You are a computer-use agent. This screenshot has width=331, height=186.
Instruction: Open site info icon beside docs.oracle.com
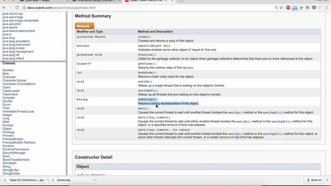24,8
